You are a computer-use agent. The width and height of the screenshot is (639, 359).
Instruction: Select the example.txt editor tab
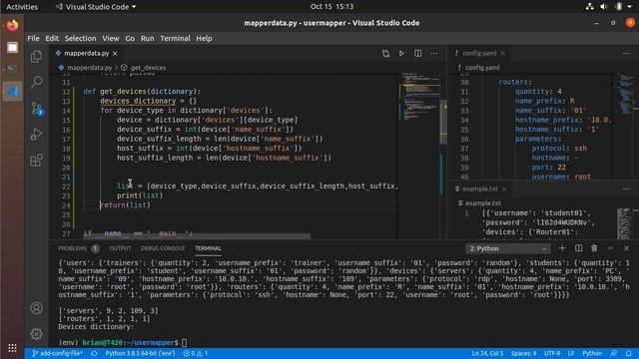pyautogui.click(x=480, y=188)
